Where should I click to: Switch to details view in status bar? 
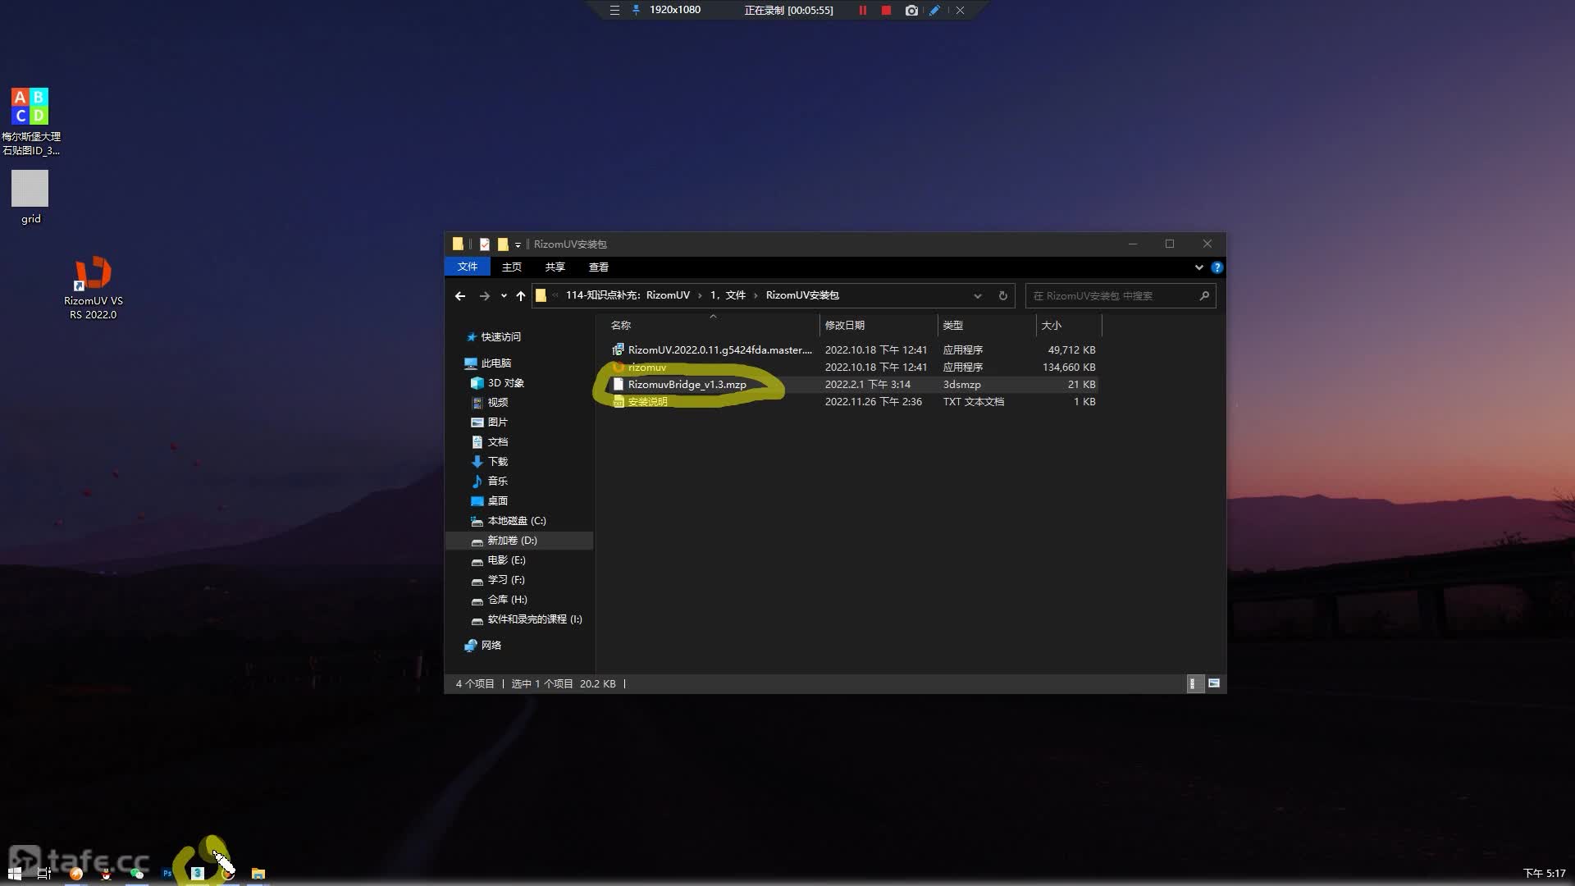pyautogui.click(x=1194, y=683)
